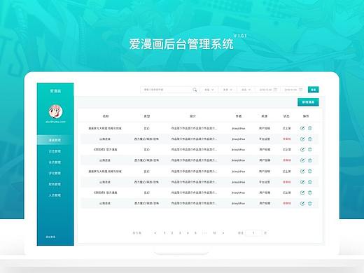Select page 3 in the pagination
Viewport: 364px width, 273px height.
[180, 232]
